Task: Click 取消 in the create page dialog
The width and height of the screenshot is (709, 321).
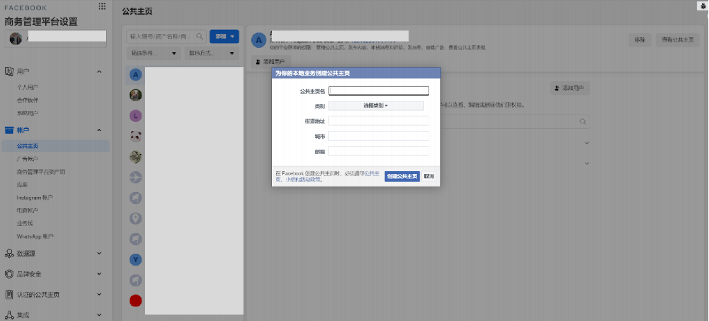Action: [429, 176]
